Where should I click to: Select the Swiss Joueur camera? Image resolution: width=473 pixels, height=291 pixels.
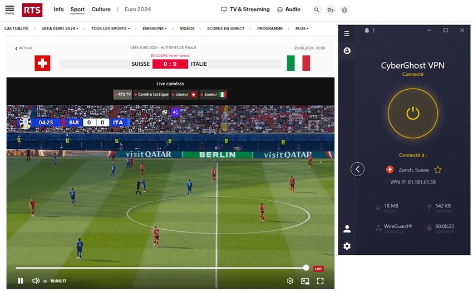pyautogui.click(x=184, y=94)
